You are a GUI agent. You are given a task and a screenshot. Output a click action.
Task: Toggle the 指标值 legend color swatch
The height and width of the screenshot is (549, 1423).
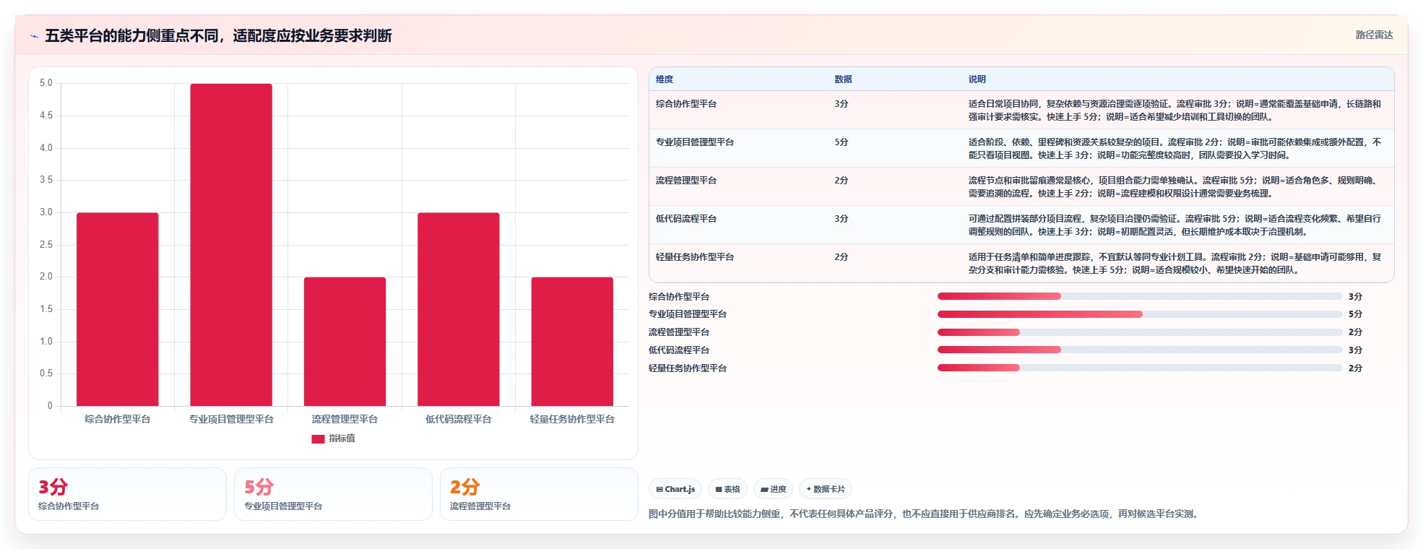point(318,438)
